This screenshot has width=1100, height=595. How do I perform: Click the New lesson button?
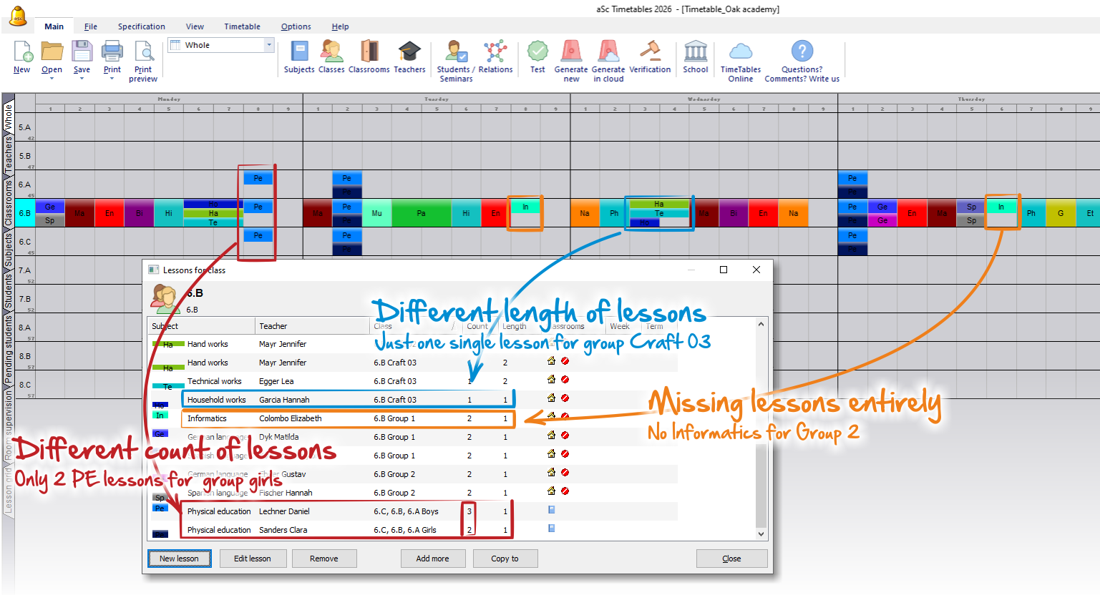coord(179,559)
